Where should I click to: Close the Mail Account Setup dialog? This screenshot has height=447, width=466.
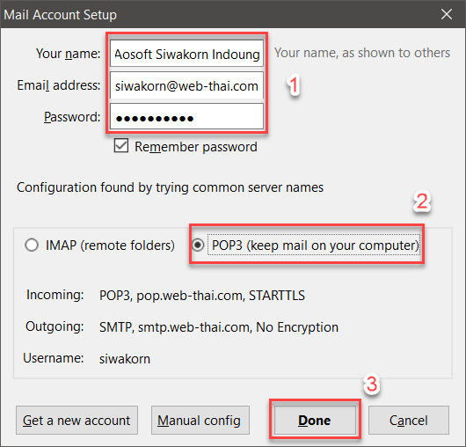click(x=447, y=14)
